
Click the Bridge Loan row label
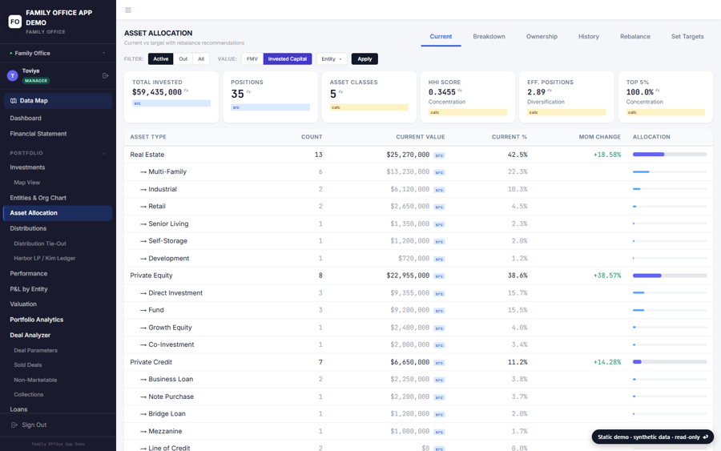(167, 414)
